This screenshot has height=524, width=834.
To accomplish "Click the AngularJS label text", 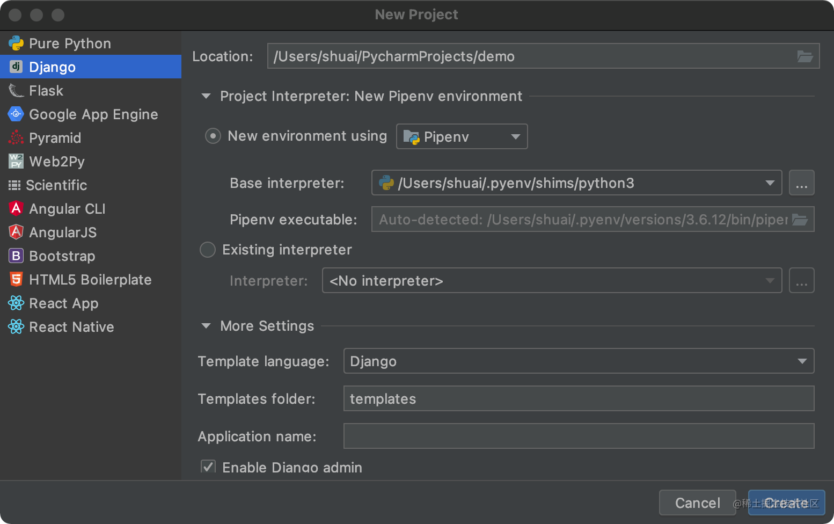I will (x=63, y=232).
